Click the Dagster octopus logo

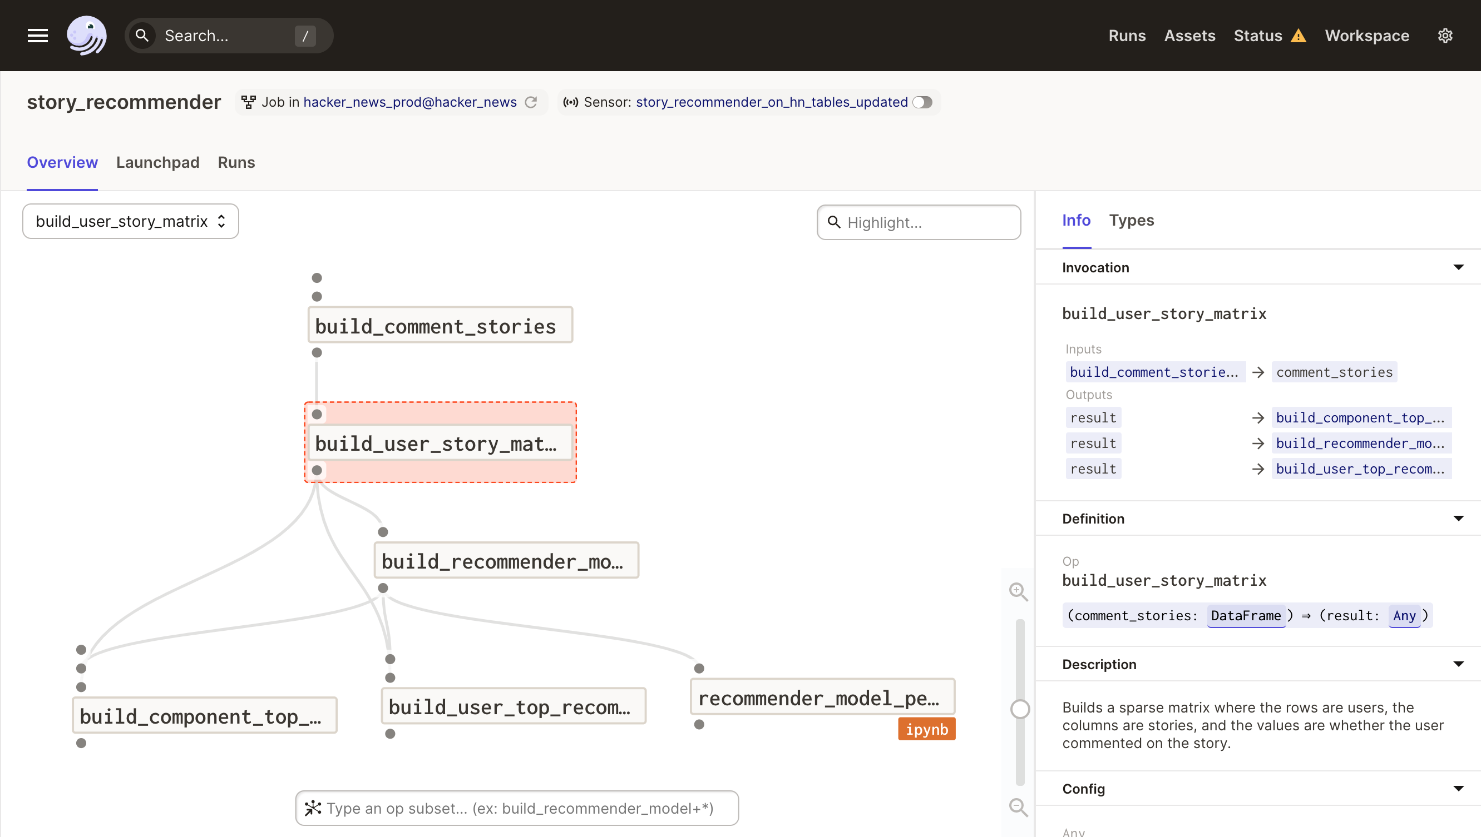click(87, 36)
